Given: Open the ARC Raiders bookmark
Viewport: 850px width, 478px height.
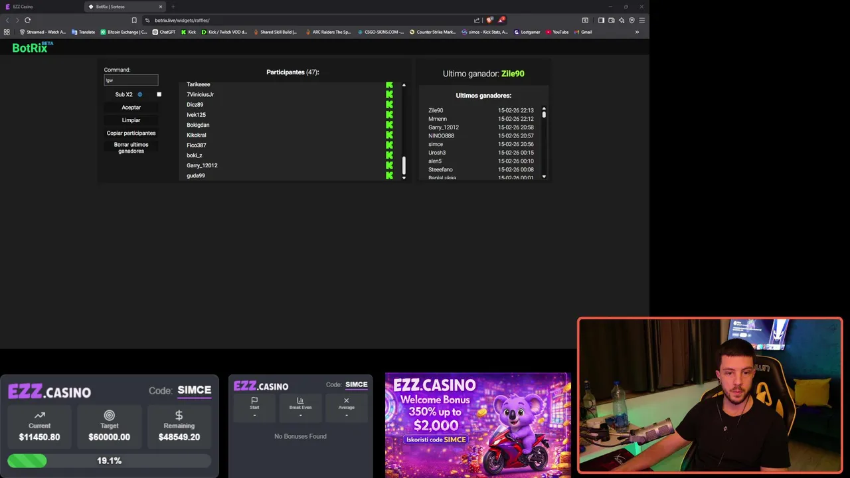Looking at the screenshot, I should [327, 32].
